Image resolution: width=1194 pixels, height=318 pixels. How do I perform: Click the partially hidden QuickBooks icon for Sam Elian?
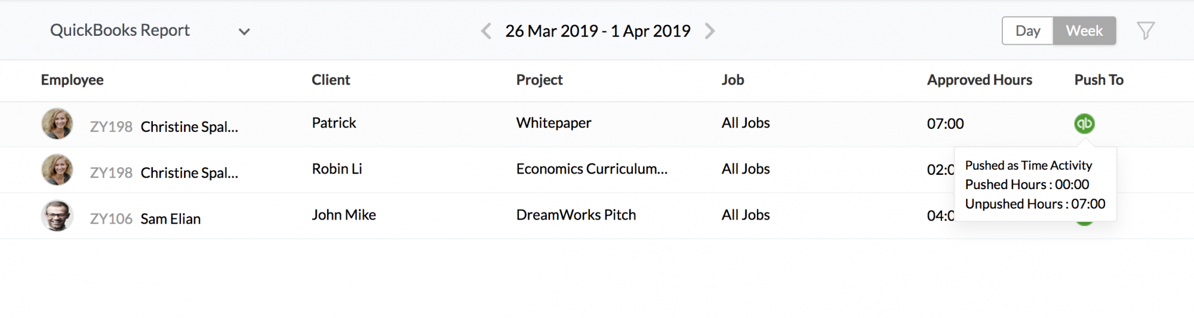point(1084,223)
